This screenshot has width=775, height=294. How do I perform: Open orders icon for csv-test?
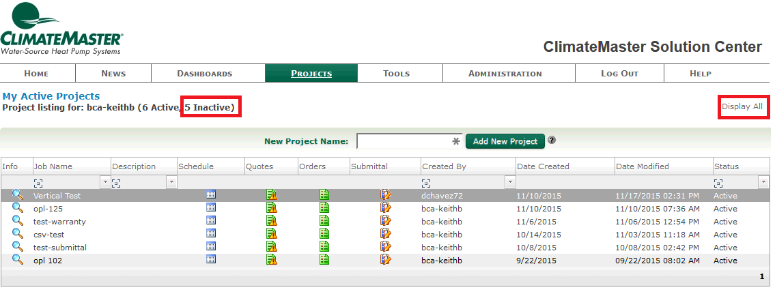pos(324,233)
